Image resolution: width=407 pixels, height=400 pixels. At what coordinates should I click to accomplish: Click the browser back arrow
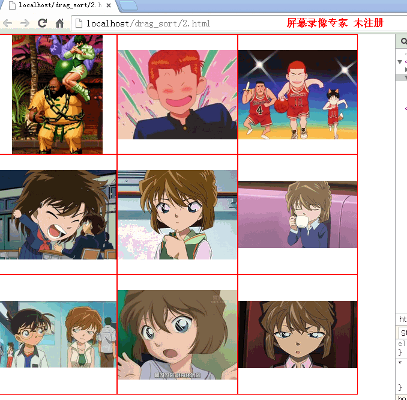click(8, 23)
